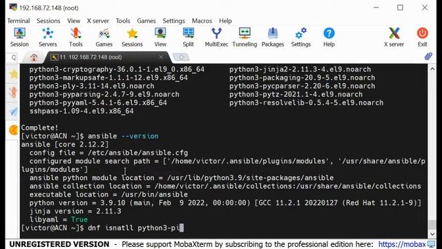Screen dimensions: 442x249
Task: Click 'config file = /etc/ansible/ansible.cfg' line
Action: (x=108, y=153)
